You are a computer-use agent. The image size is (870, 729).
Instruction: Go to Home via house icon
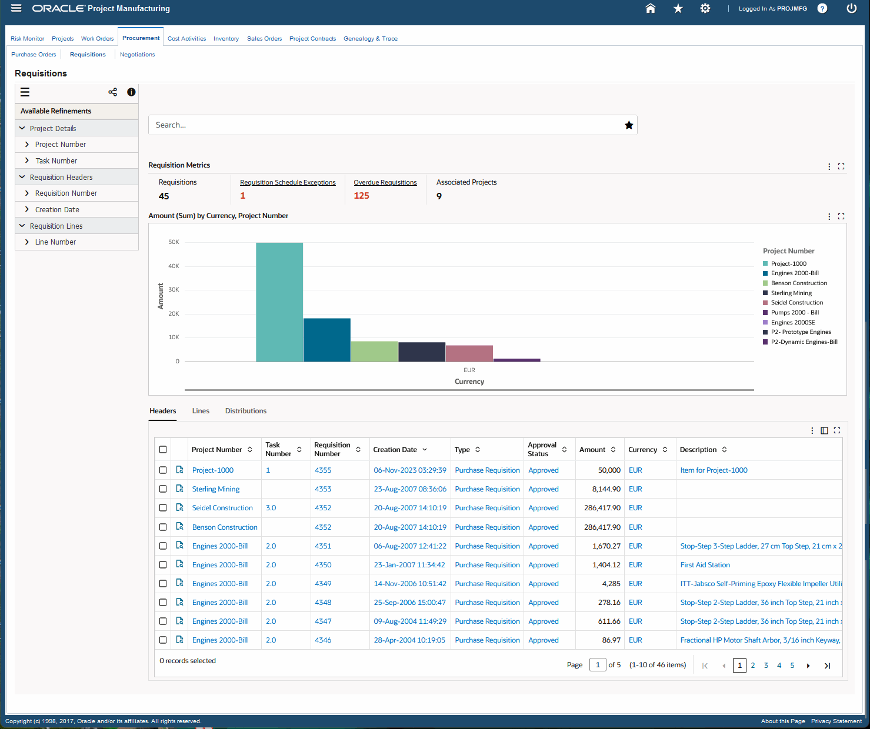pyautogui.click(x=651, y=8)
